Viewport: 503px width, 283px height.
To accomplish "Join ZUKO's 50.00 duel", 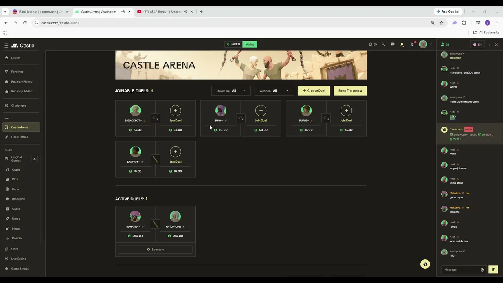I will point(261,114).
